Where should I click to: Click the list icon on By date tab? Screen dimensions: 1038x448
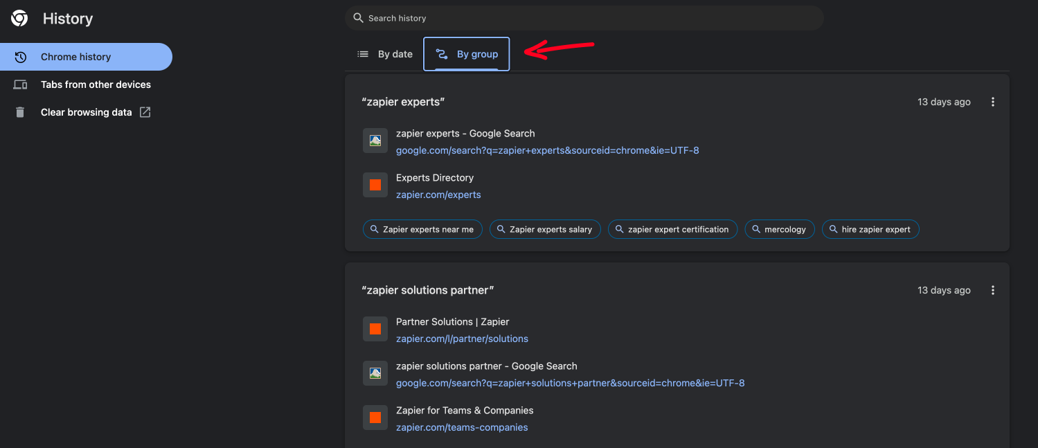pyautogui.click(x=363, y=54)
